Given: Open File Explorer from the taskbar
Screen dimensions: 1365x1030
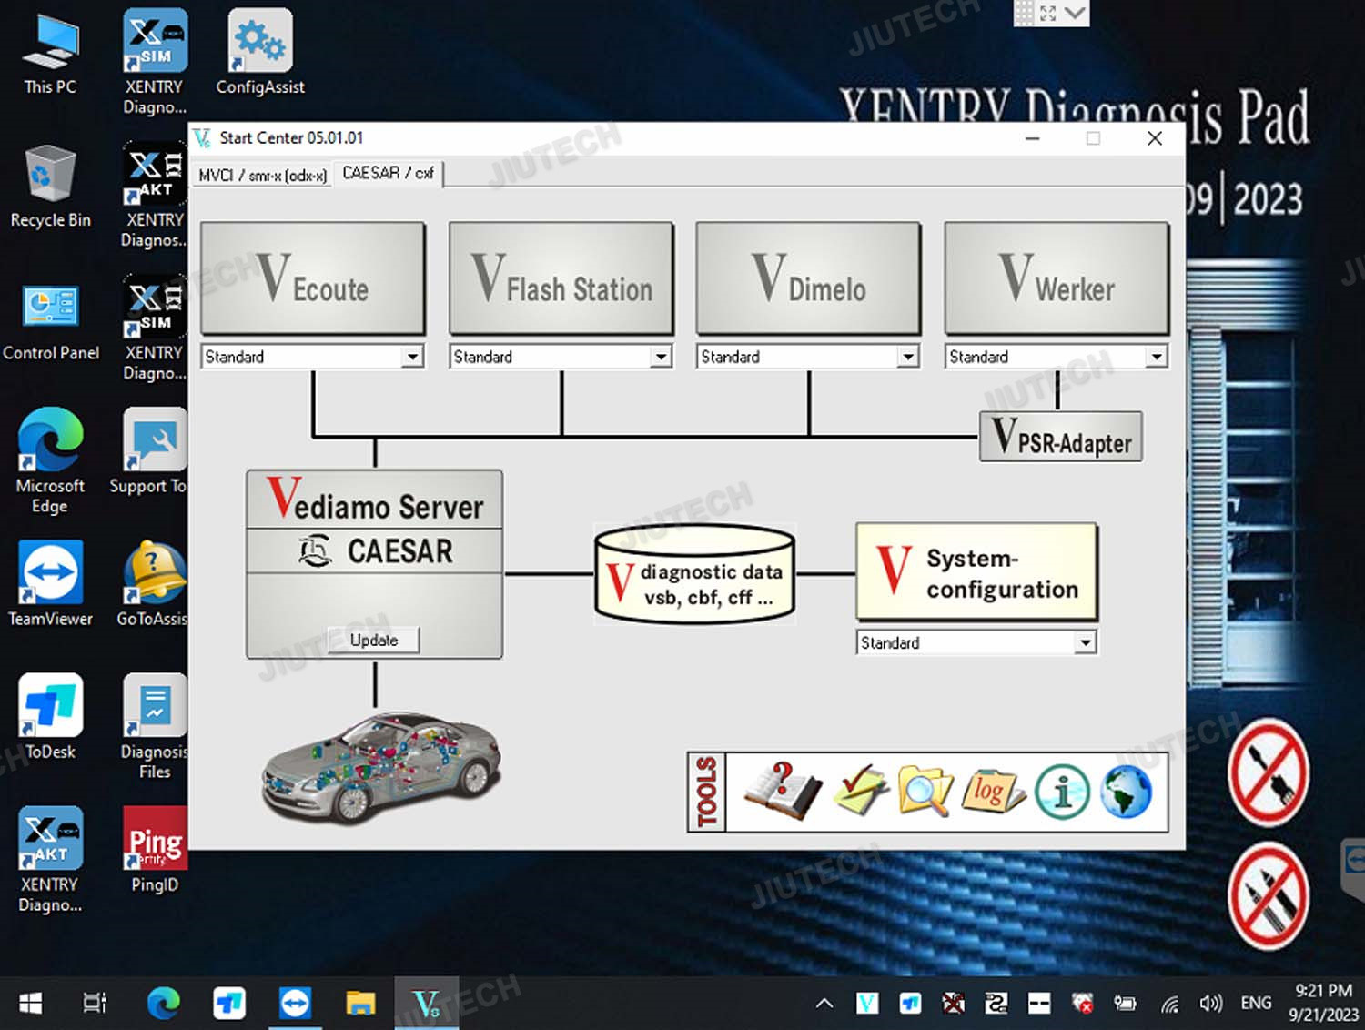Looking at the screenshot, I should tap(360, 1004).
